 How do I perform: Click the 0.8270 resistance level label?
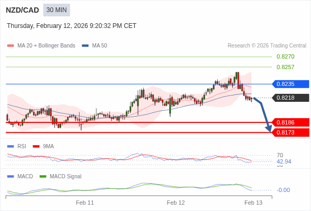tap(285, 56)
